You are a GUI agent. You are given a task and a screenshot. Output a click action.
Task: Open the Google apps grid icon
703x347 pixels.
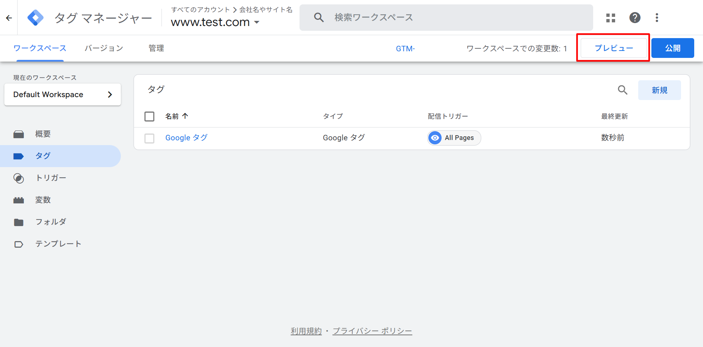(x=610, y=18)
